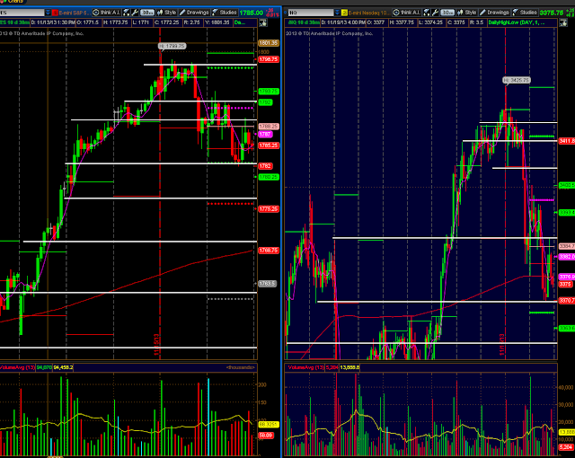
Task: Click think A.I. button in right chart
Action: point(407,13)
